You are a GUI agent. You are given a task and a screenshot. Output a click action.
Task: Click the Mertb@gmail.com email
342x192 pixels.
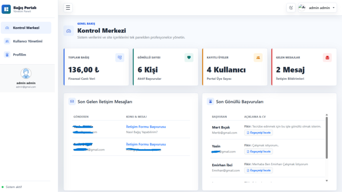pos(224,133)
